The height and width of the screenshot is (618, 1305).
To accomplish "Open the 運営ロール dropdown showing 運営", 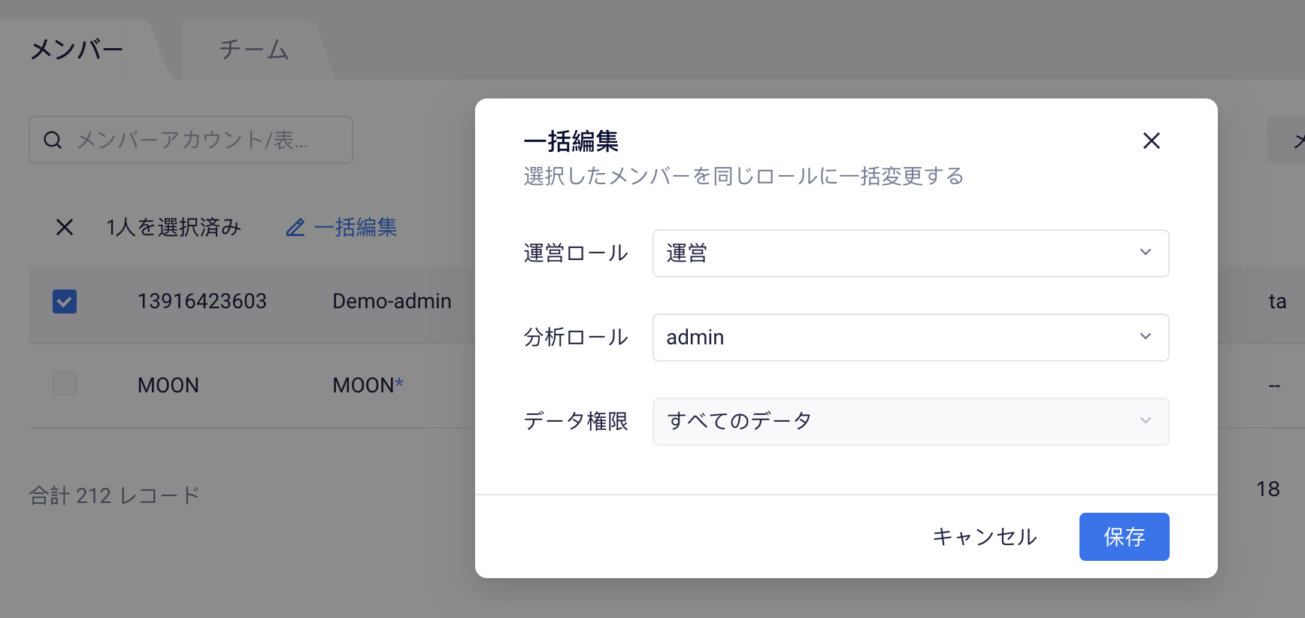I will pyautogui.click(x=910, y=253).
